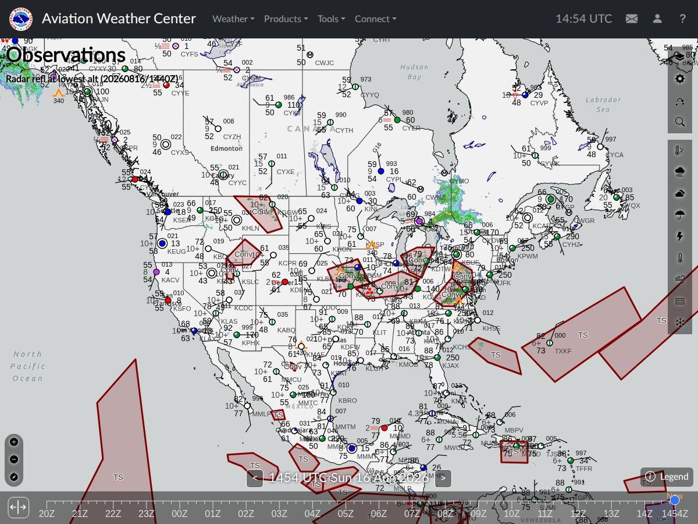This screenshot has width=698, height=524.
Task: Click the KSLC station label
Action: click(x=250, y=282)
